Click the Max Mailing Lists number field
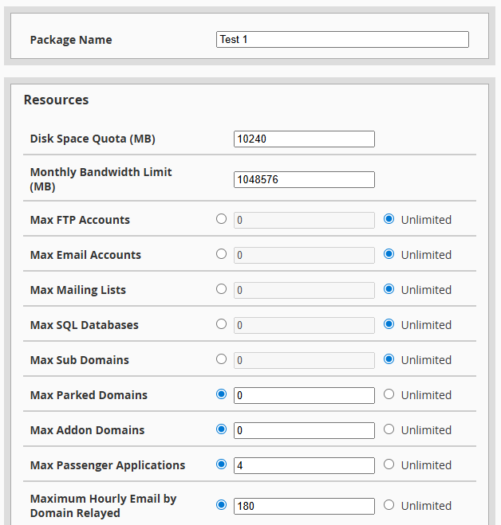Screen dimensions: 501x525 pos(304,290)
